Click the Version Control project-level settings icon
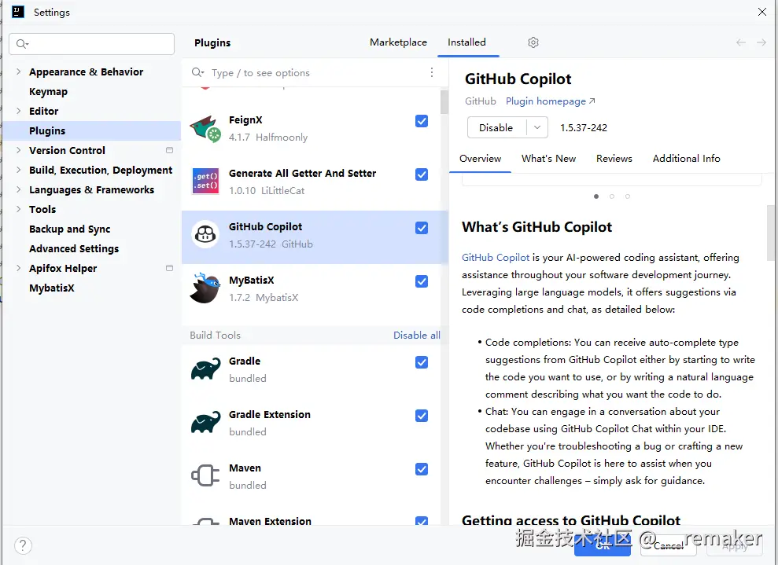The width and height of the screenshot is (778, 565). 169,150
